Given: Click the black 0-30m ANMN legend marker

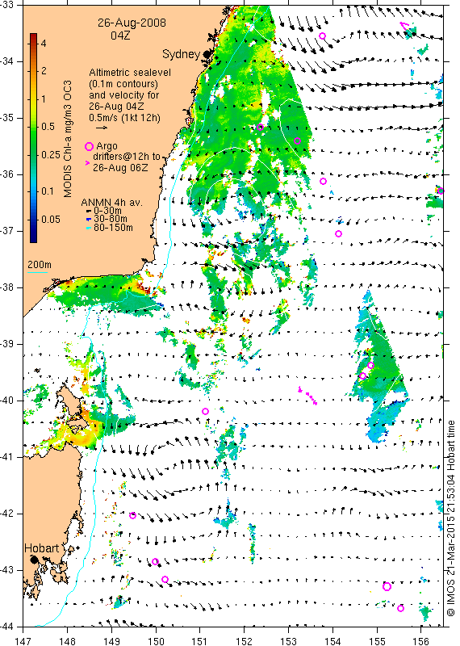Looking at the screenshot, I should (x=89, y=211).
